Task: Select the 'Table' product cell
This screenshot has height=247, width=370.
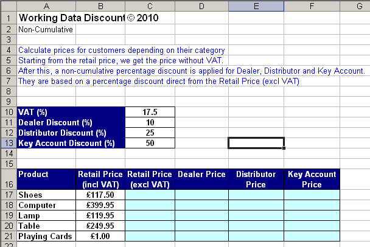Action: click(46, 226)
